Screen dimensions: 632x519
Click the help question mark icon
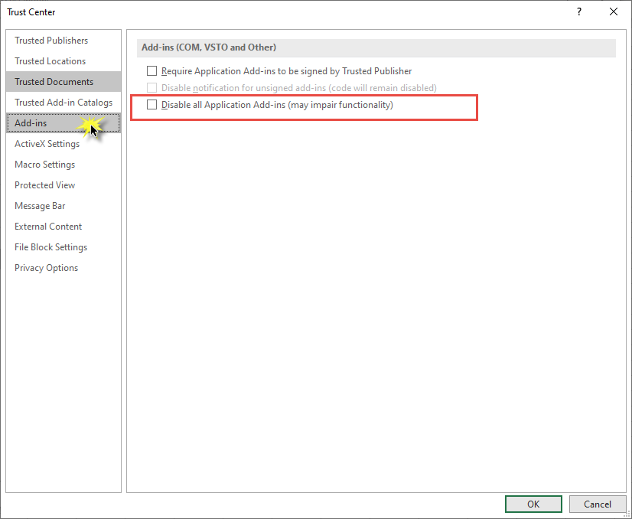pos(579,11)
